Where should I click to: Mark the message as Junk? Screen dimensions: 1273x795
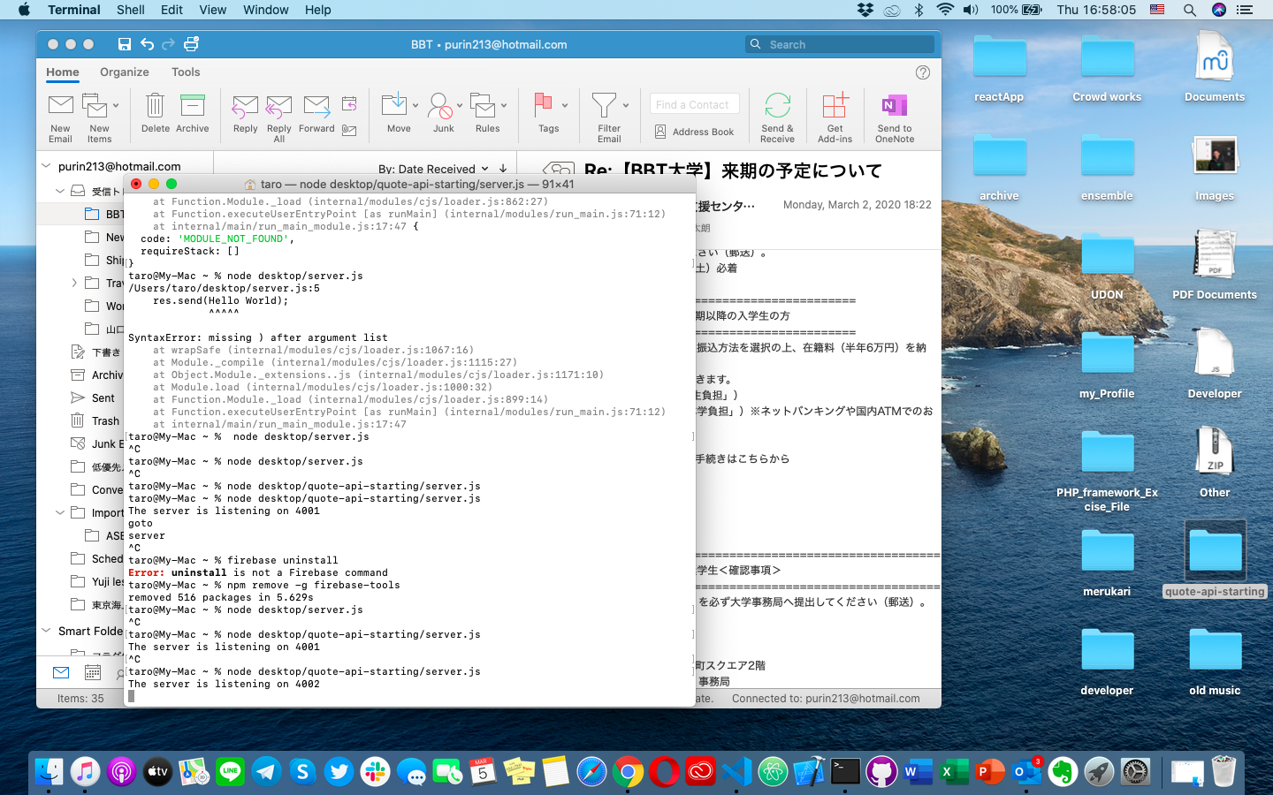443,113
